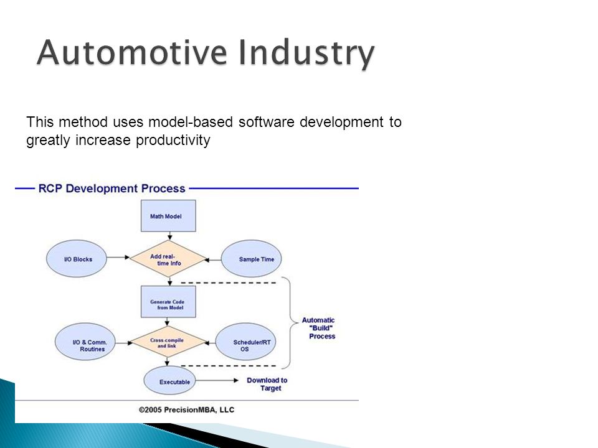Select the 'I/O & Comm. Routines' ellipse
This screenshot has width=598, height=448.
[x=85, y=342]
